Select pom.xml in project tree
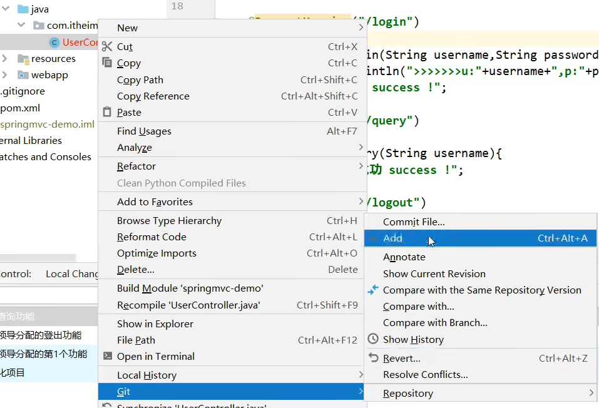This screenshot has width=599, height=408. (x=20, y=108)
